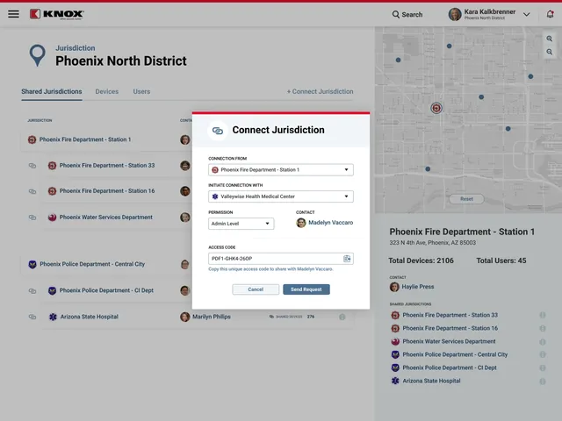Zoom out on the map
Screen dimensions: 562x421
click(549, 52)
